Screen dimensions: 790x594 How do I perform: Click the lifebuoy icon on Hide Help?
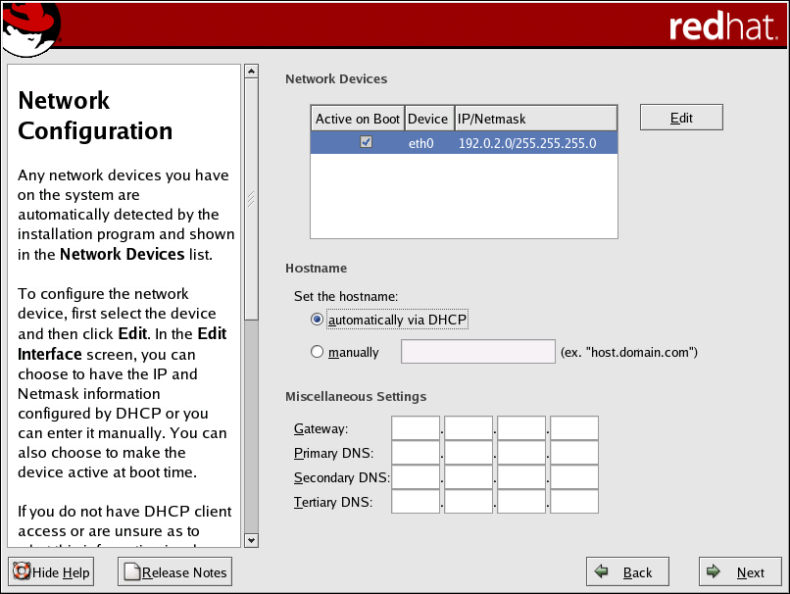click(x=22, y=572)
